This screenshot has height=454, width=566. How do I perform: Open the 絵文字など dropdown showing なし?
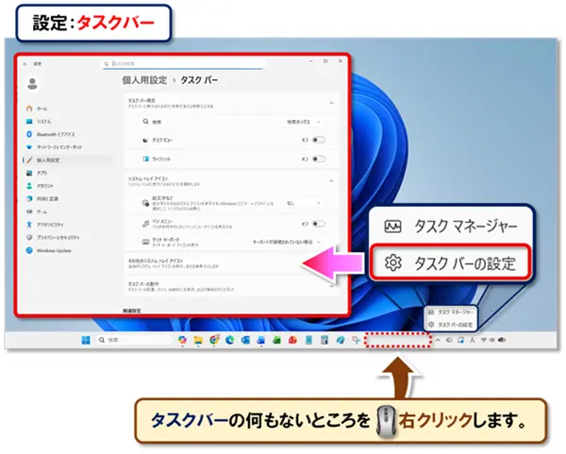click(304, 203)
